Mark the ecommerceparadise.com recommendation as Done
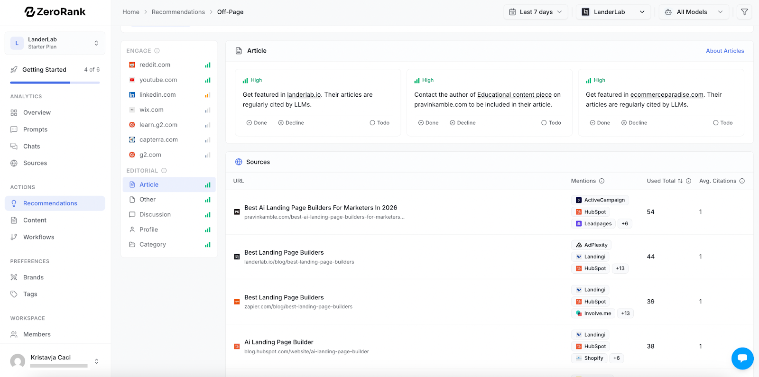The image size is (759, 377). click(600, 123)
